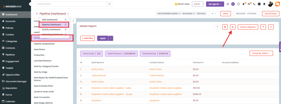Expand the pipeline multi-select chevron
281x104 pixels.
(215, 14)
